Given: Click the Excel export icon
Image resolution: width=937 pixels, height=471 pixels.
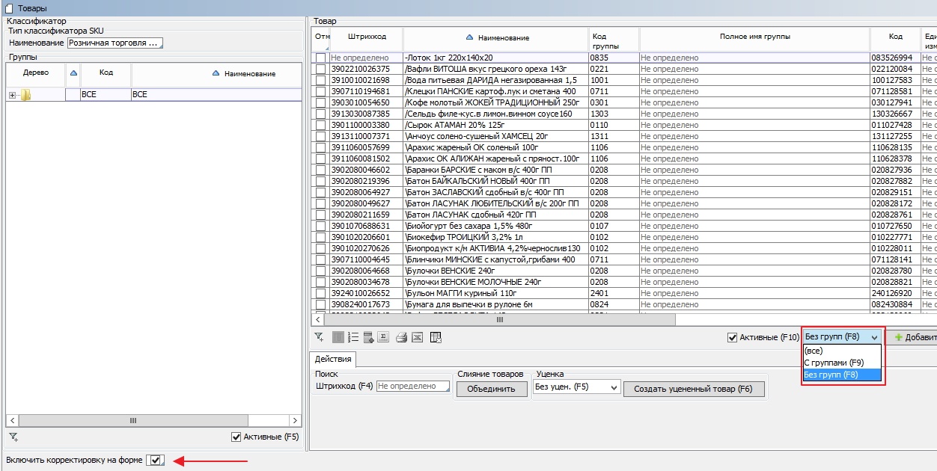Looking at the screenshot, I should click(417, 337).
